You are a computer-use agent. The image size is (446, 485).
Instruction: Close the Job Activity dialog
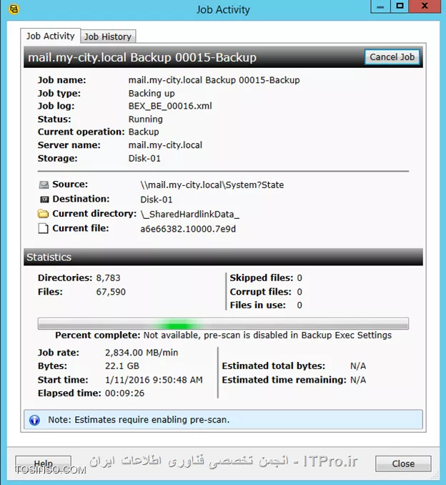(x=403, y=464)
